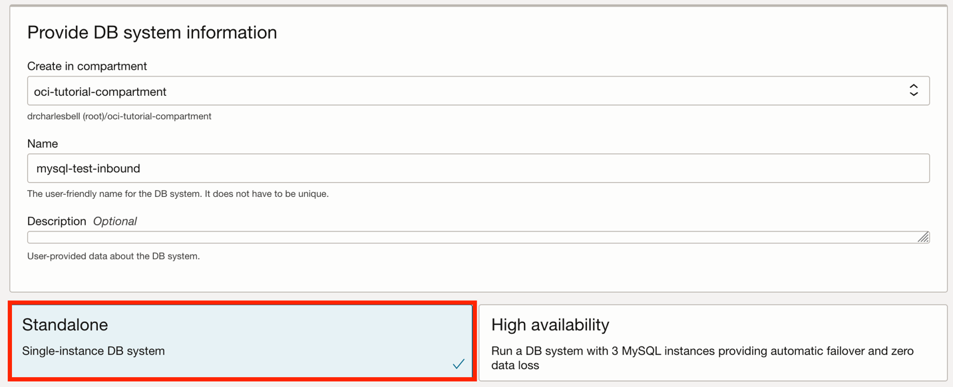Click inside the empty Description field

point(466,237)
